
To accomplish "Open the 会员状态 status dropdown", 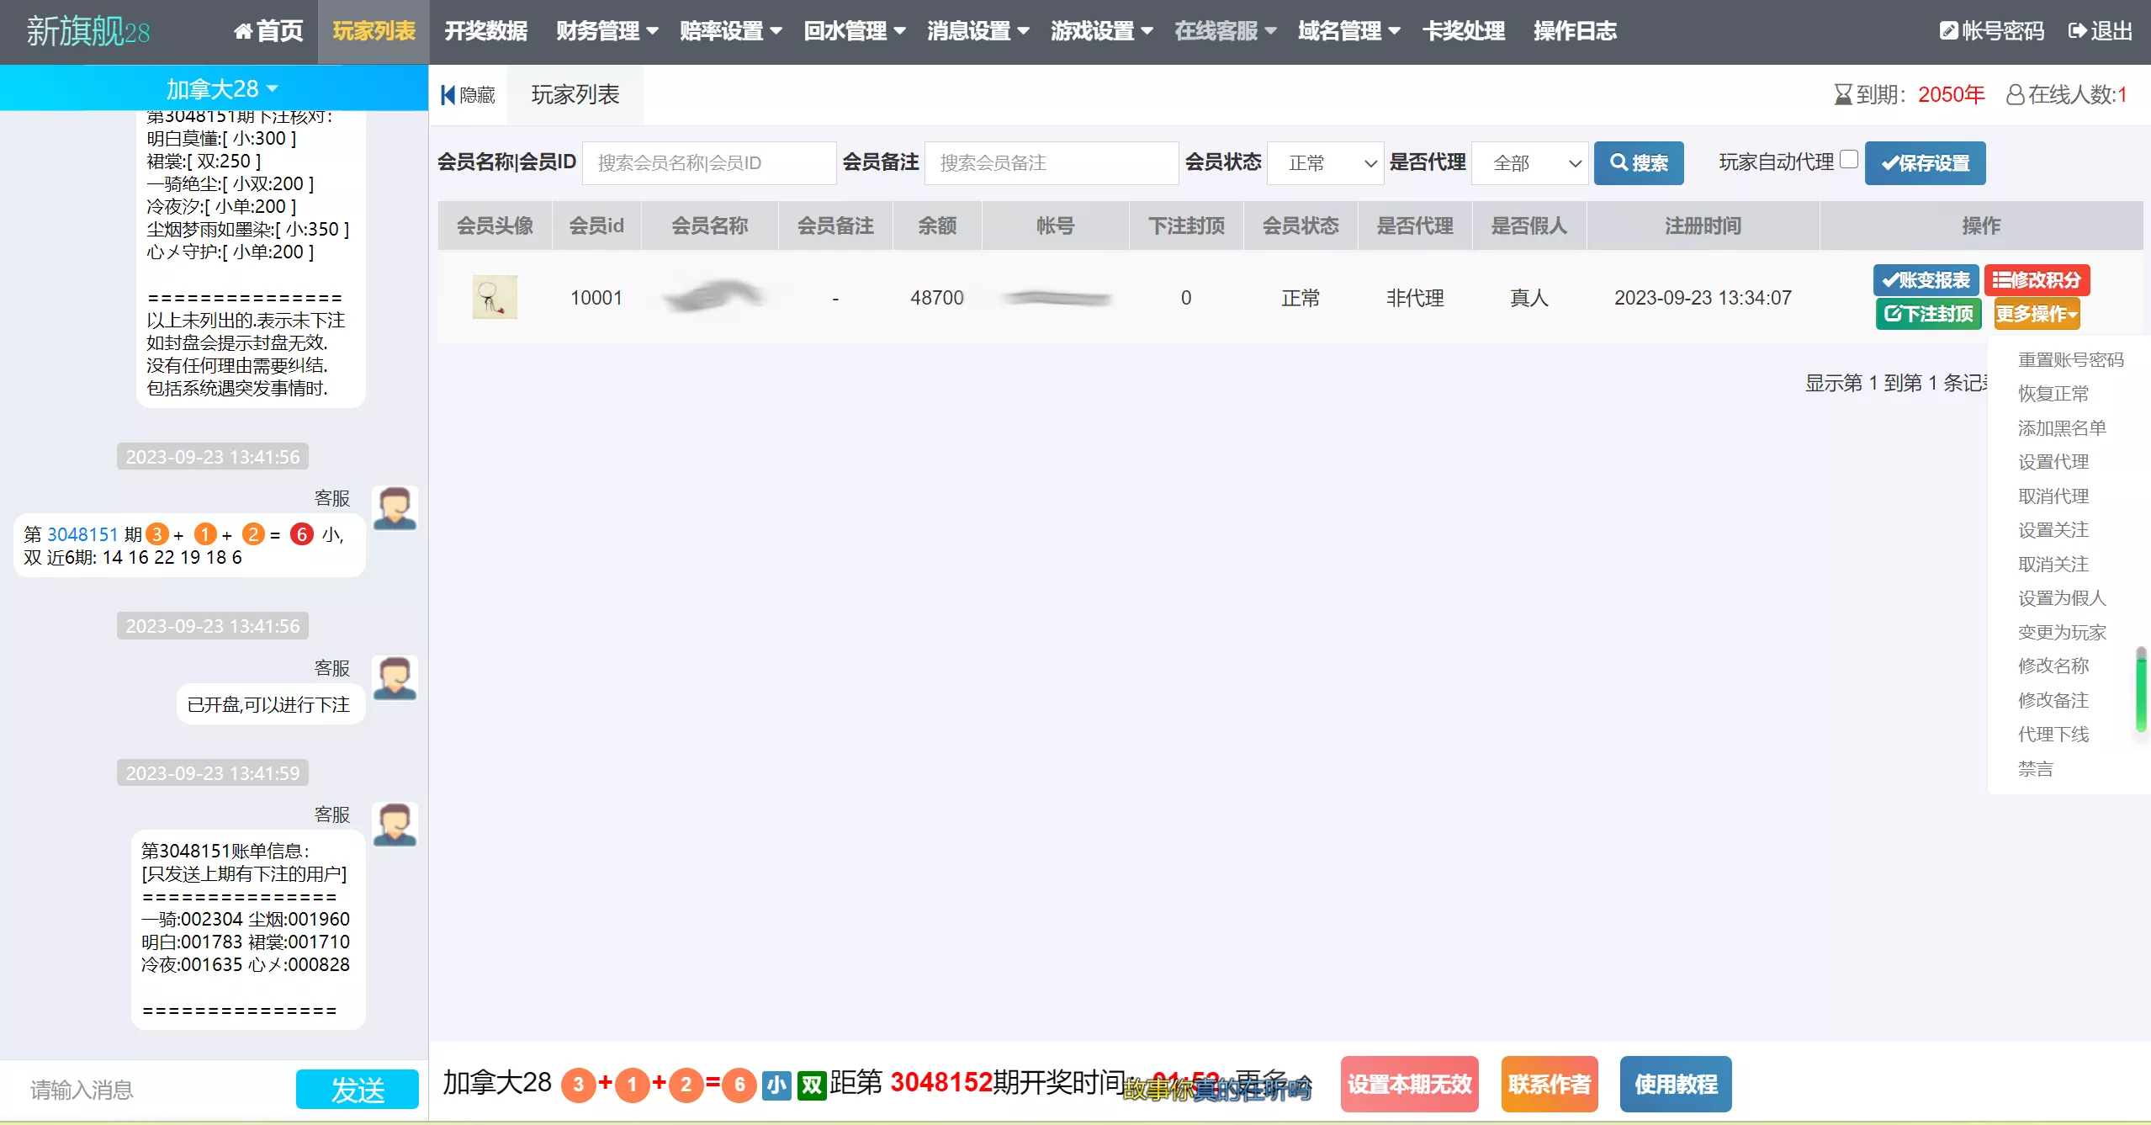I will point(1326,162).
